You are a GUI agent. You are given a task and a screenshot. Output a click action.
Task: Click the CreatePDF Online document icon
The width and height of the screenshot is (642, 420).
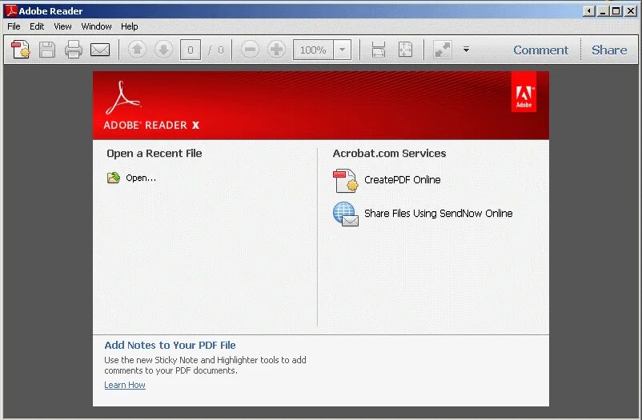[346, 181]
